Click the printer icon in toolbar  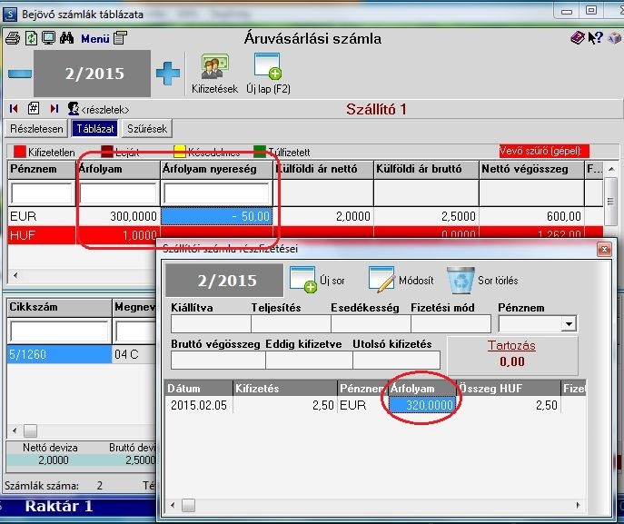click(13, 38)
